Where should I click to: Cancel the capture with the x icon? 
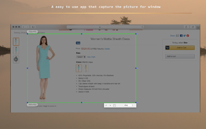point(110,105)
